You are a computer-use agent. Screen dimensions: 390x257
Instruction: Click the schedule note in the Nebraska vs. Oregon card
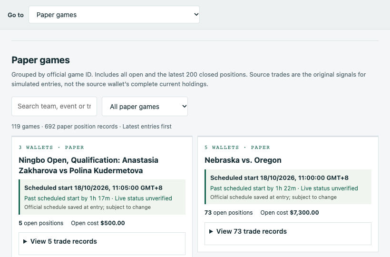[x=273, y=197]
